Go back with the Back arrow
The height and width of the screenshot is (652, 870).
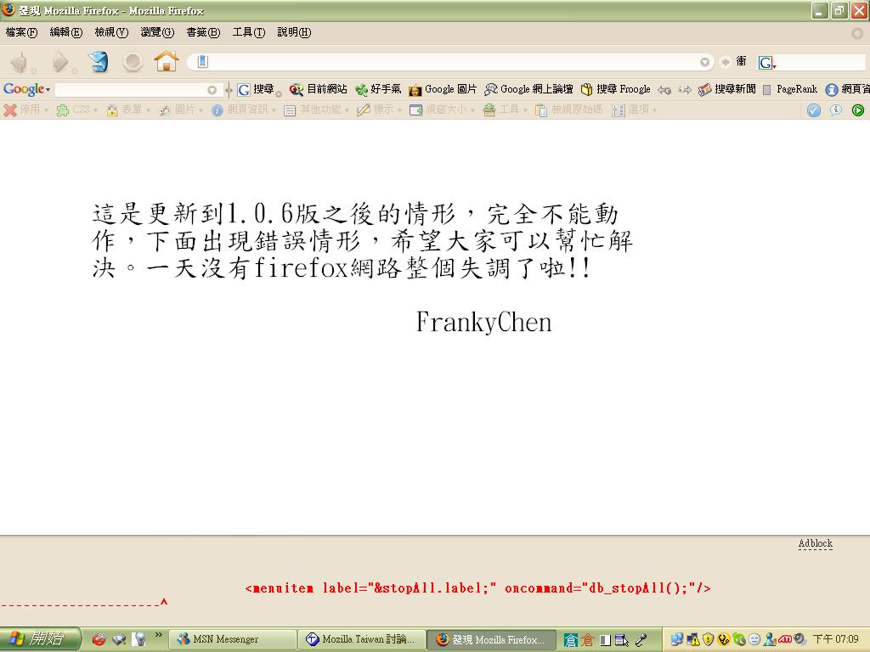click(20, 61)
